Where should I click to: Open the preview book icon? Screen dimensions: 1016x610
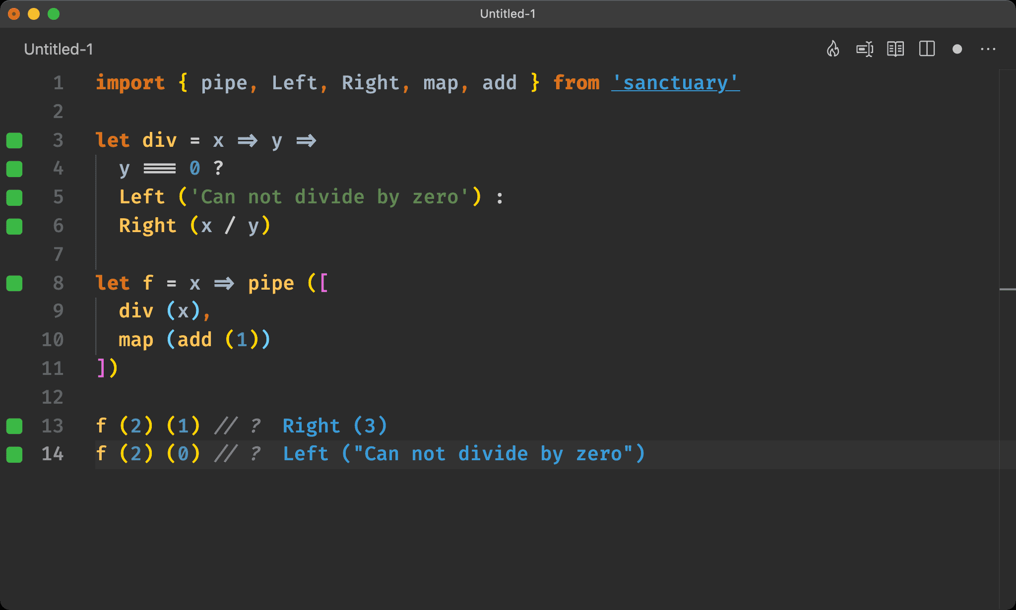pos(895,49)
